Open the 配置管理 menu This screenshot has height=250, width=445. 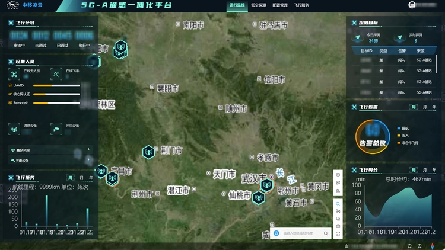[280, 5]
